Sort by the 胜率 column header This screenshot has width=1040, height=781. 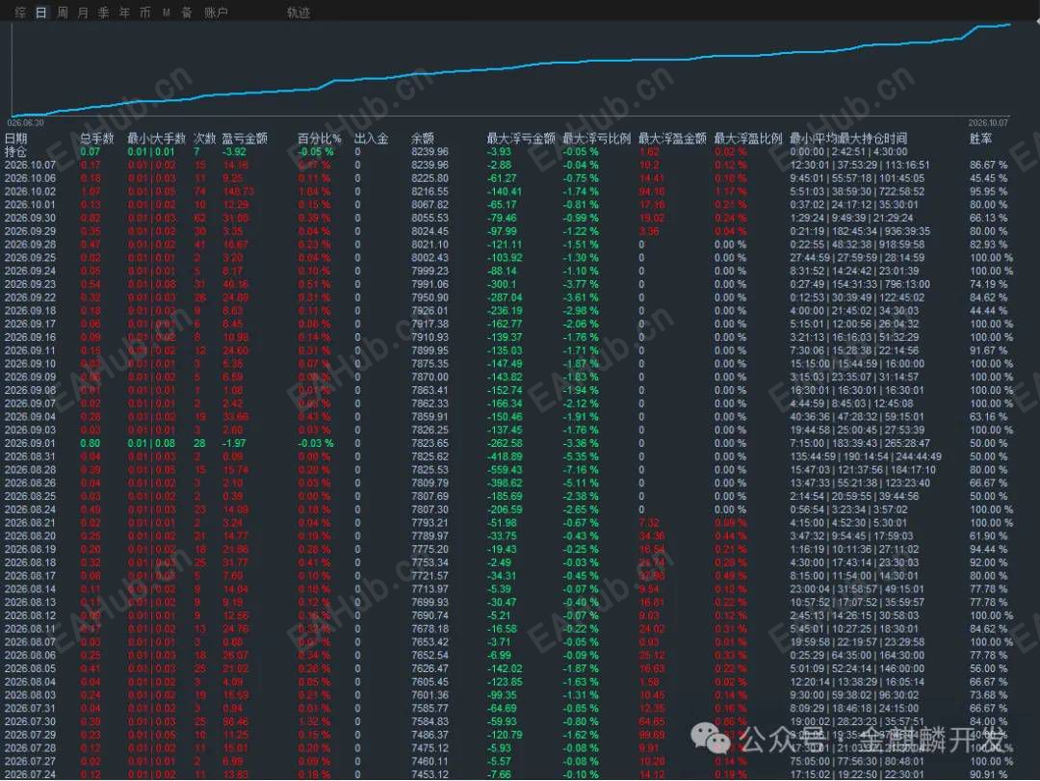coord(981,138)
